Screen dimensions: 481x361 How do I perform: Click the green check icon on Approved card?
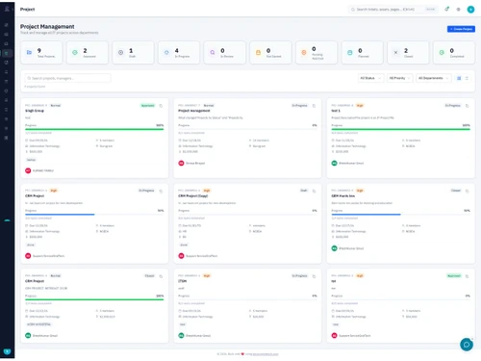tap(75, 52)
